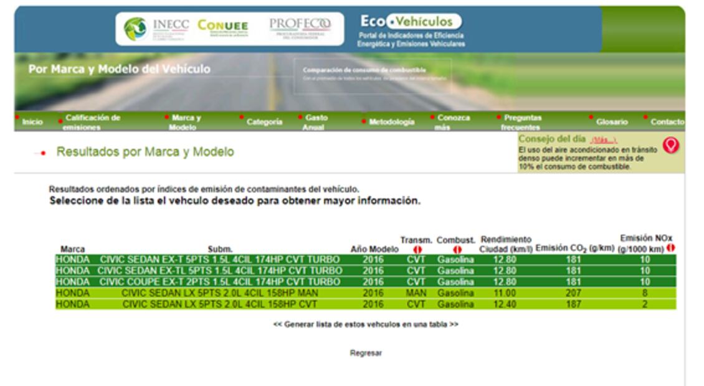Go to Marca y Modelo menu

[x=186, y=122]
